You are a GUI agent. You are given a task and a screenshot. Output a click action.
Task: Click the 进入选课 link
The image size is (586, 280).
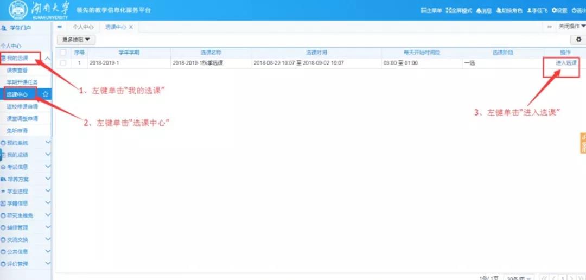(x=566, y=63)
